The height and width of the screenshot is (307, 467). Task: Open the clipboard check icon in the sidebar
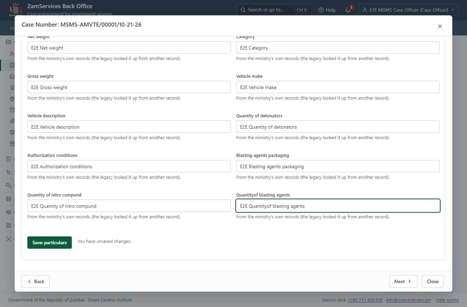click(x=9, y=159)
